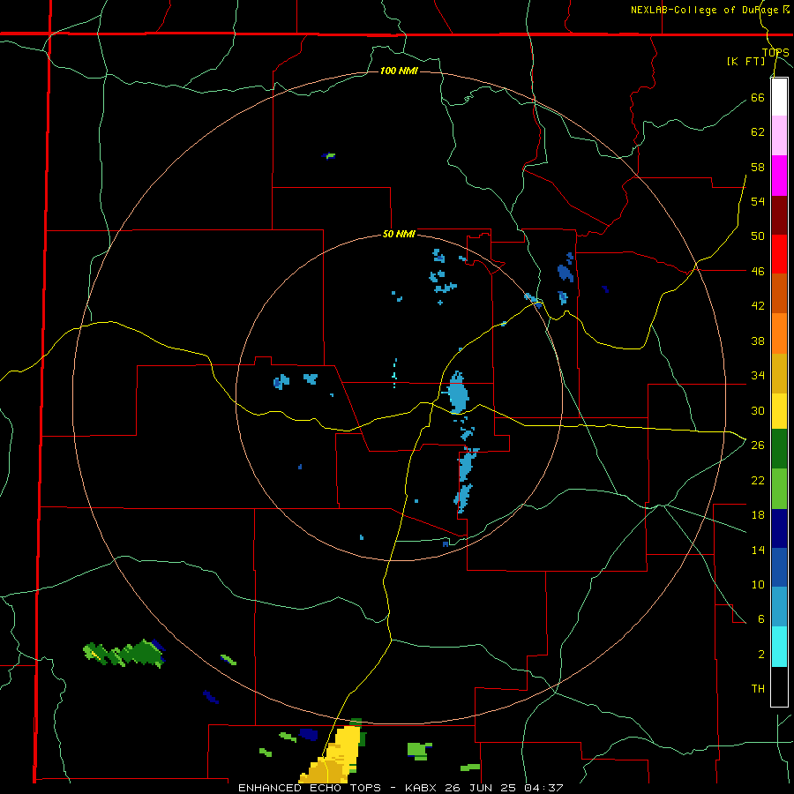
Task: Click the '100 NMI' range ring label
Action: pos(399,71)
